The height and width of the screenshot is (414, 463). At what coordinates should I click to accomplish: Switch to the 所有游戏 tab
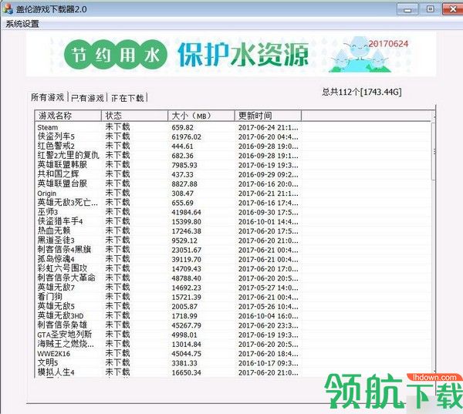pyautogui.click(x=48, y=97)
